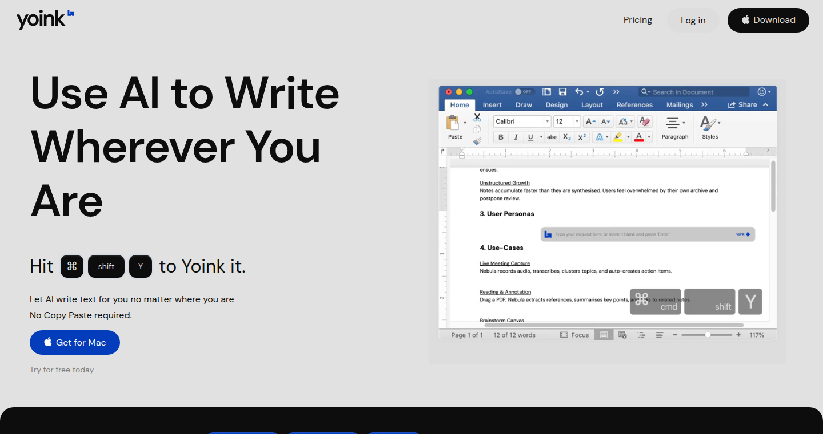Switch to the Design ribbon tab

[557, 105]
